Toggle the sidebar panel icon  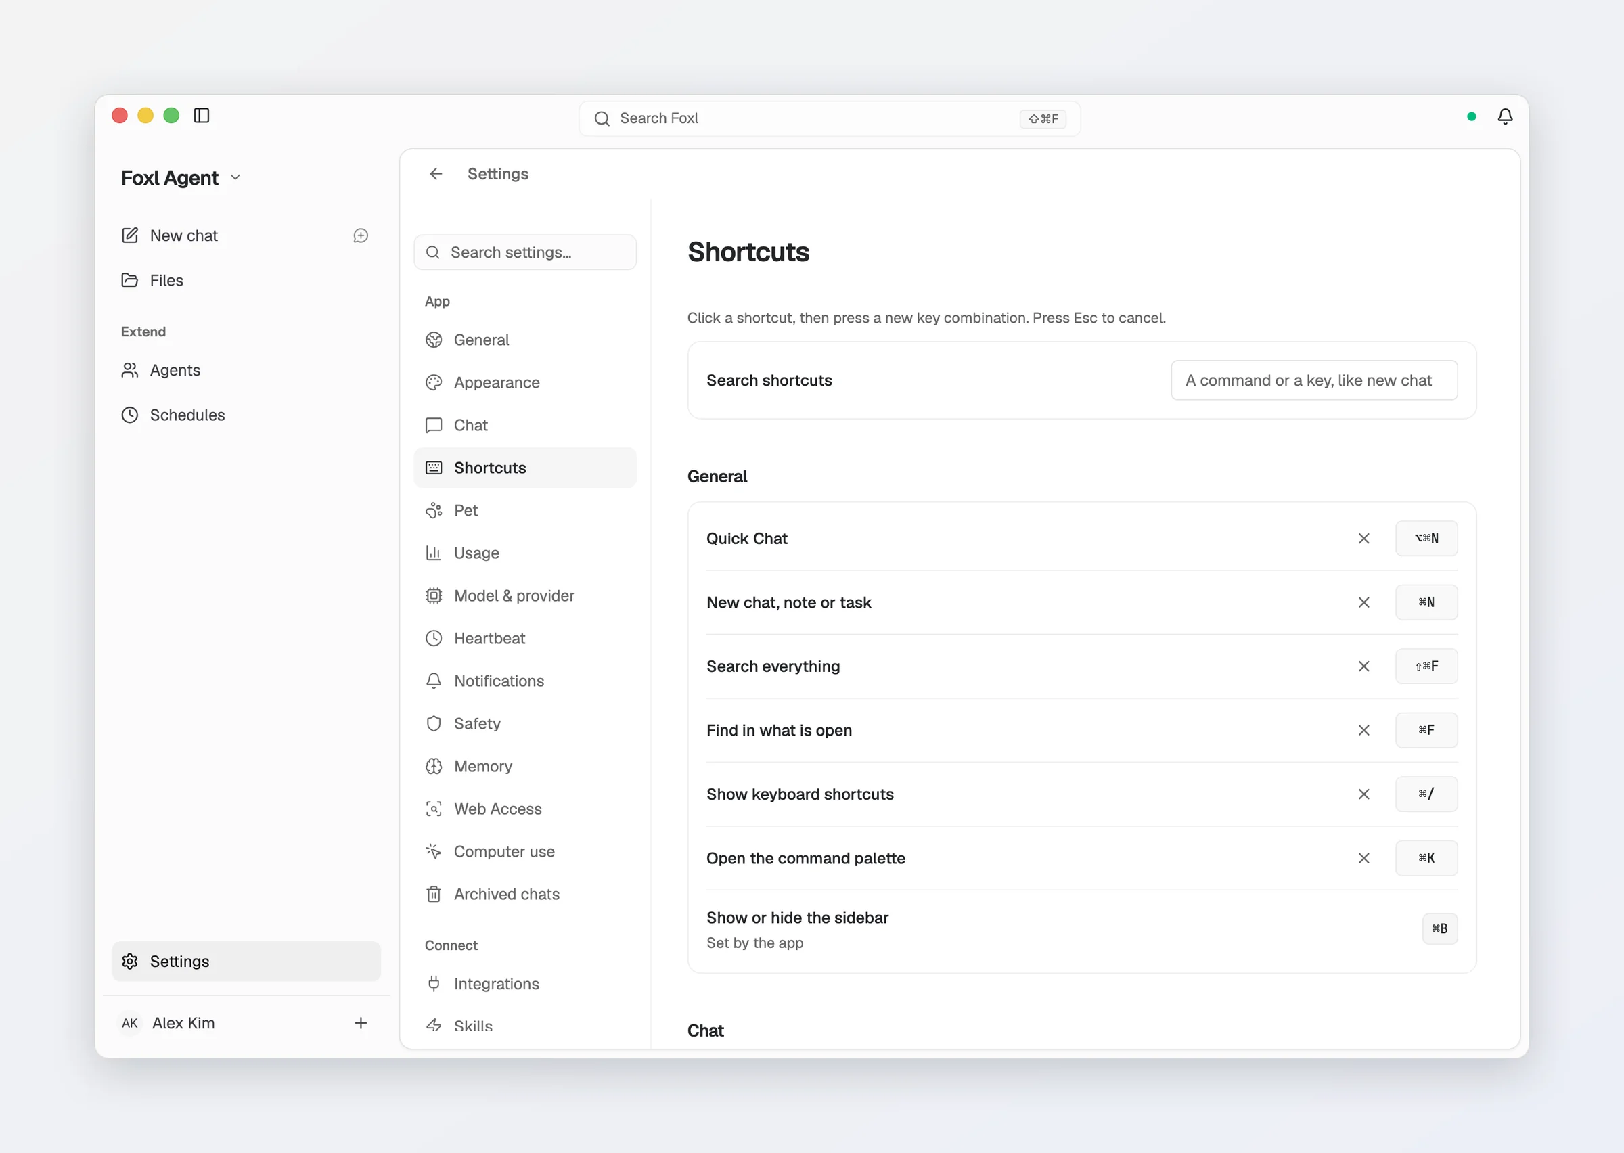pyautogui.click(x=202, y=116)
